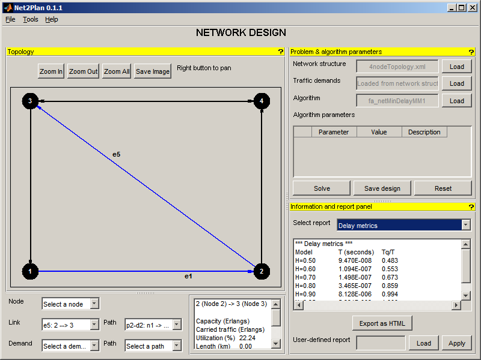The image size is (481, 360).
Task: Select node 2 in the topology canvas
Action: (261, 272)
